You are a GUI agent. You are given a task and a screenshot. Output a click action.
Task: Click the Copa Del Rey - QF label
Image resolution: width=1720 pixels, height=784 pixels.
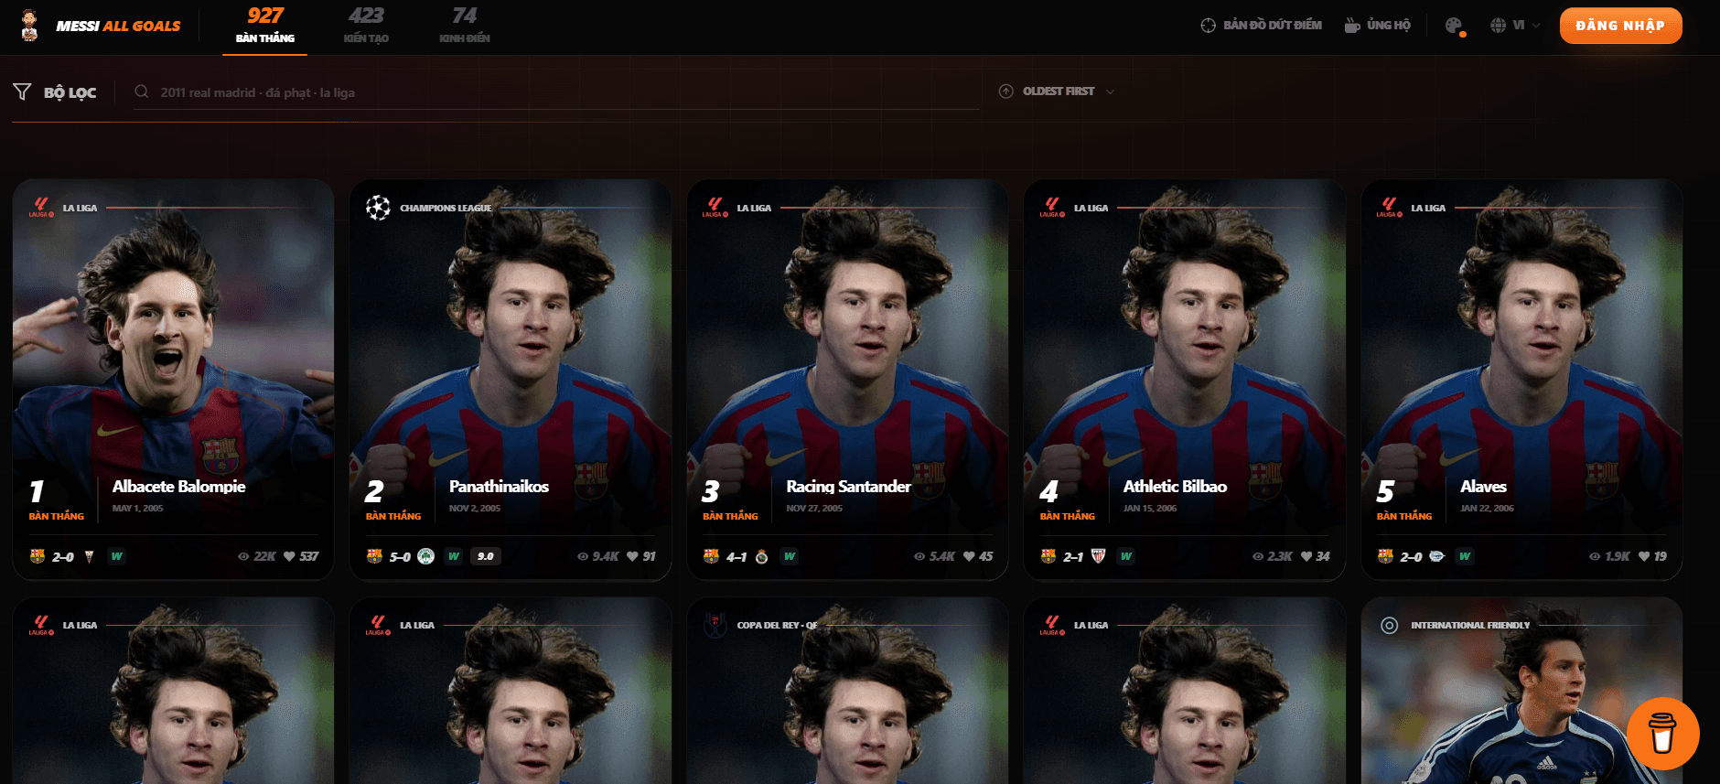pyautogui.click(x=778, y=626)
